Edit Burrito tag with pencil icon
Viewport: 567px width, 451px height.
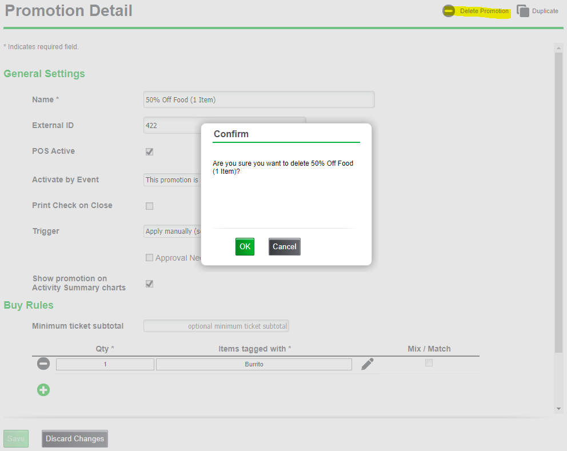click(x=368, y=364)
